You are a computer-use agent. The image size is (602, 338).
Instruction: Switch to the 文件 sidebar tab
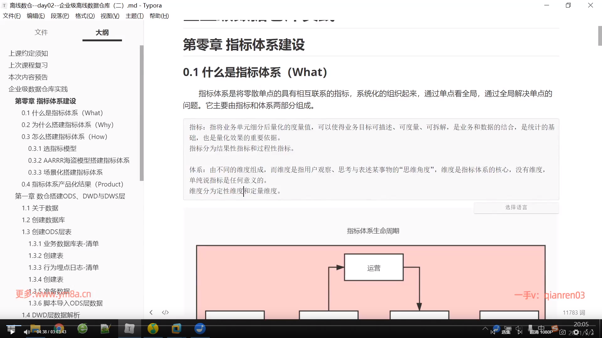point(41,32)
